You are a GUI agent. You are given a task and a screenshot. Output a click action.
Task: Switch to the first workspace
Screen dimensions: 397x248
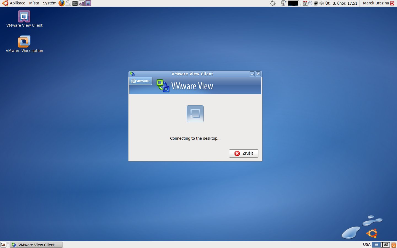tap(376, 245)
